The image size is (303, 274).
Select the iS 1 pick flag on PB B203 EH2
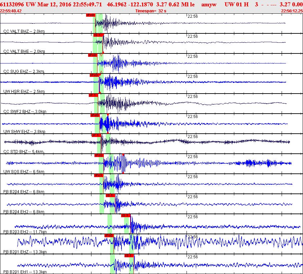(x=125, y=215)
